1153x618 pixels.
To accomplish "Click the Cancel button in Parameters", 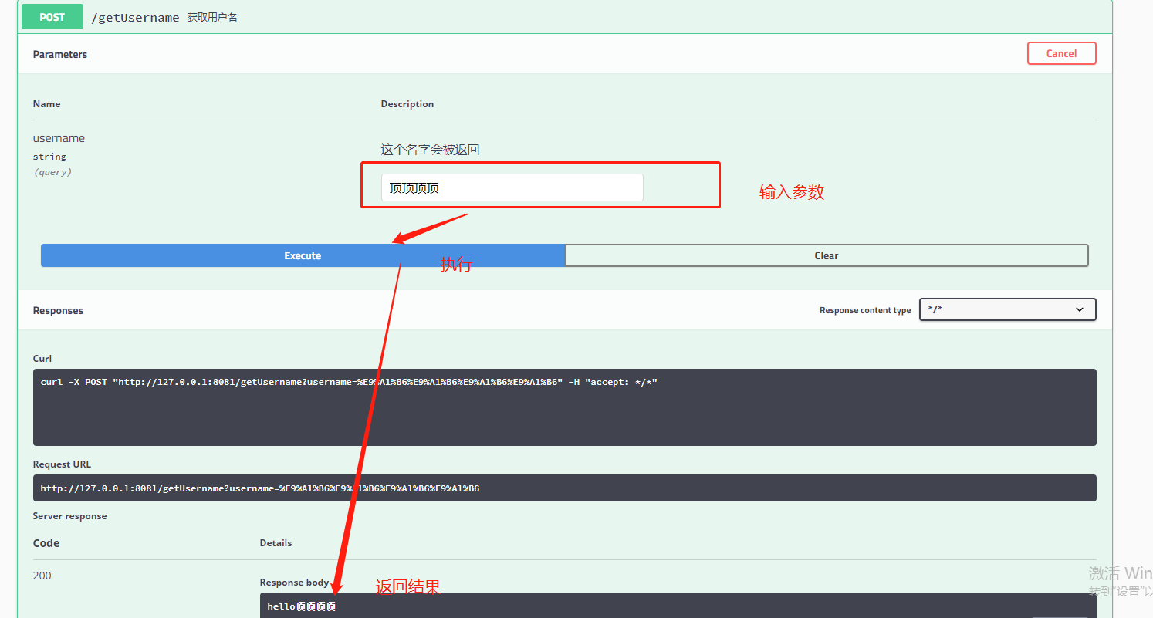I will [x=1061, y=53].
